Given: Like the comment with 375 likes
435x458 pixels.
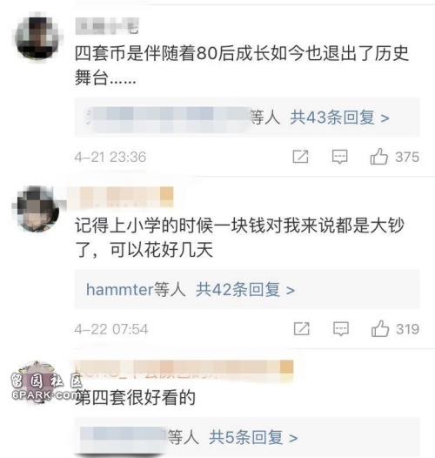Looking at the screenshot, I should tap(379, 157).
